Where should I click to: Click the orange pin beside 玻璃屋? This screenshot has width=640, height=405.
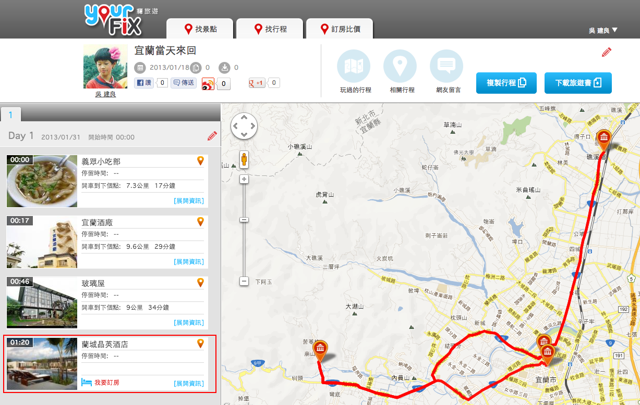200,283
